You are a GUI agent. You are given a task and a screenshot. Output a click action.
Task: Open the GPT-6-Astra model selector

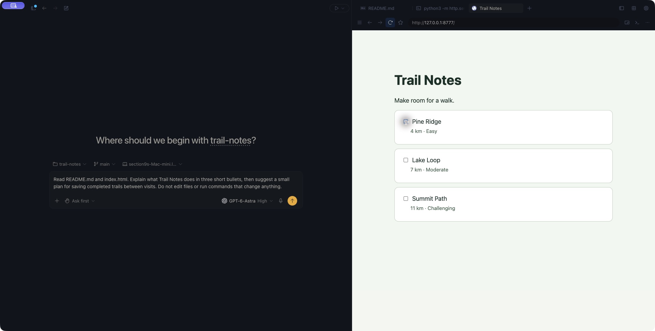247,201
